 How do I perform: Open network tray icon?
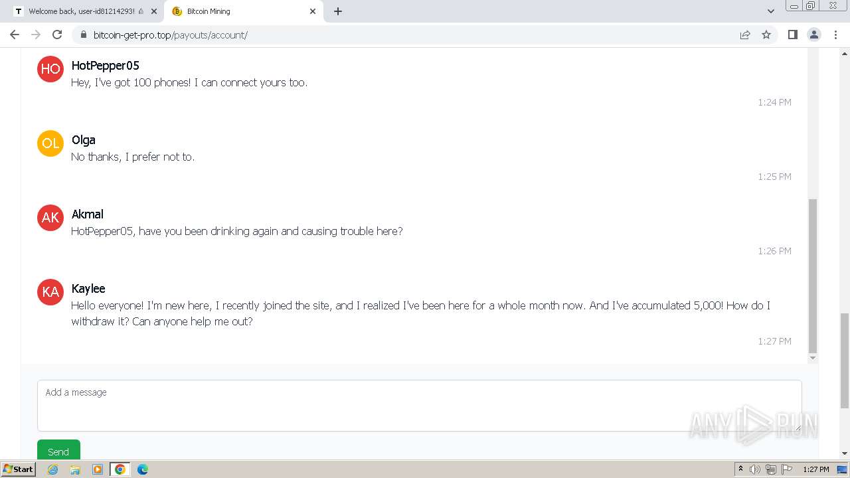[x=771, y=469]
